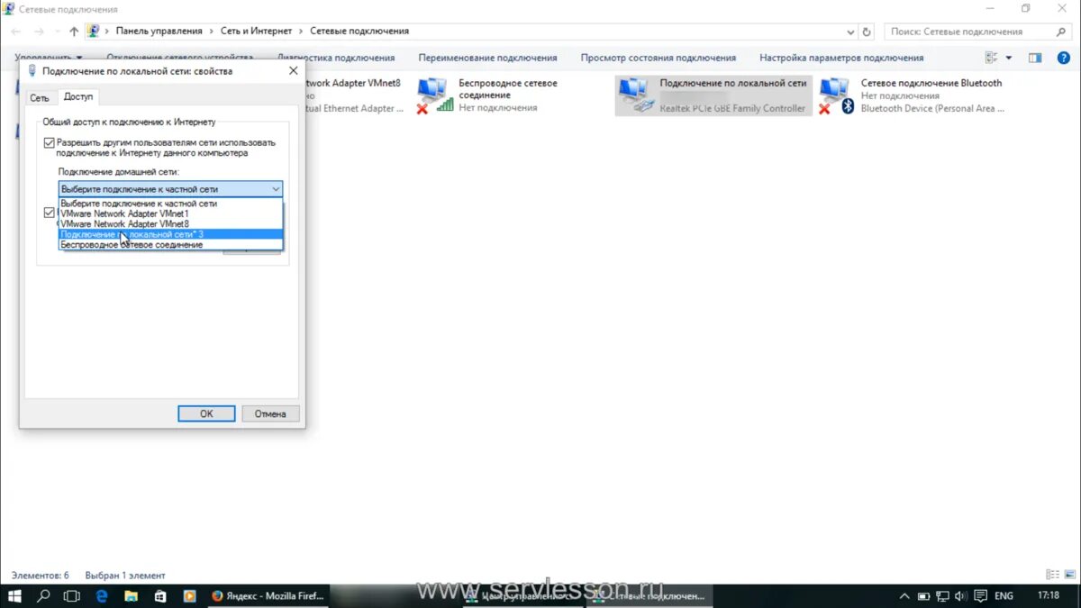Image resolution: width=1081 pixels, height=608 pixels.
Task: Click "Переименование подключения" toolbar command
Action: click(487, 58)
